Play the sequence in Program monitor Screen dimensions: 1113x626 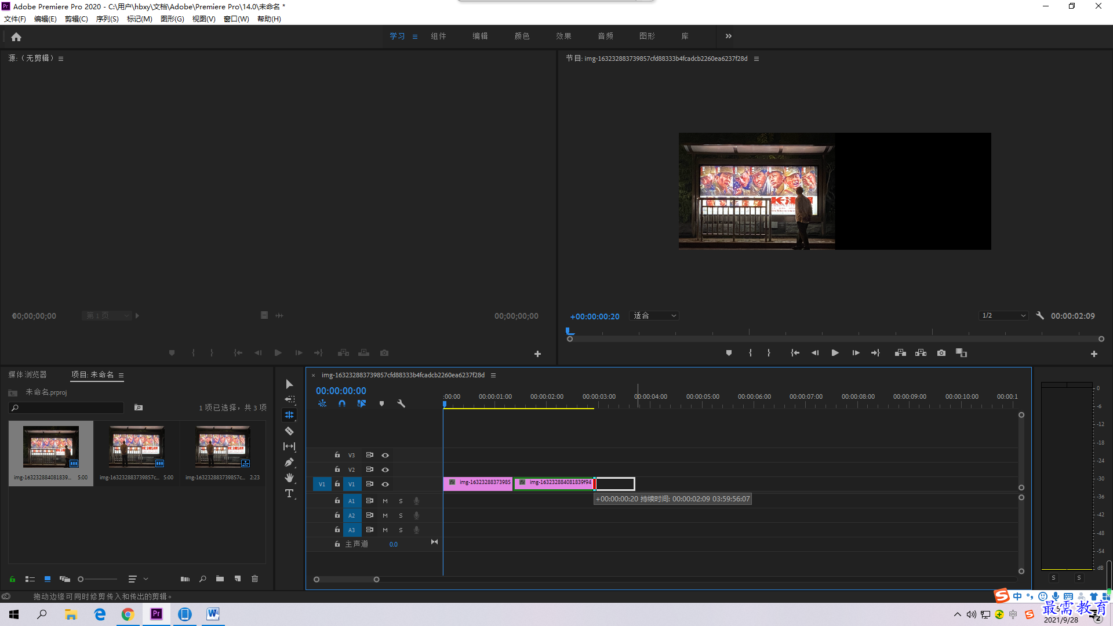[835, 353]
